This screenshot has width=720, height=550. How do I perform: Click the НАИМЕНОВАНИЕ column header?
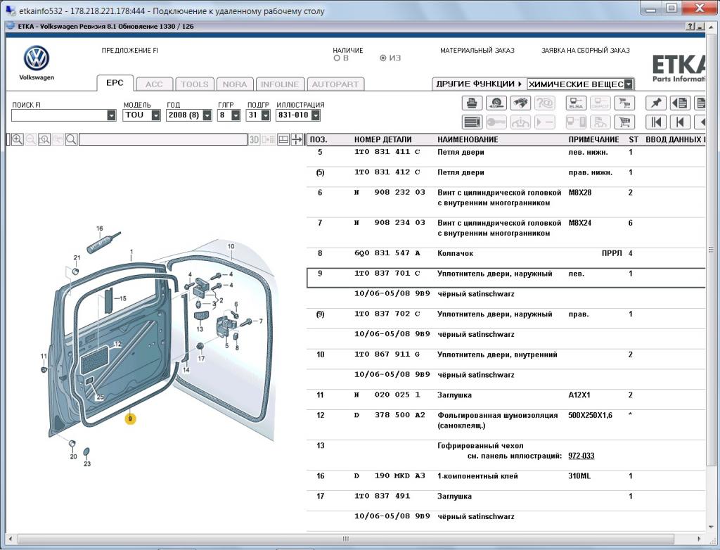468,140
